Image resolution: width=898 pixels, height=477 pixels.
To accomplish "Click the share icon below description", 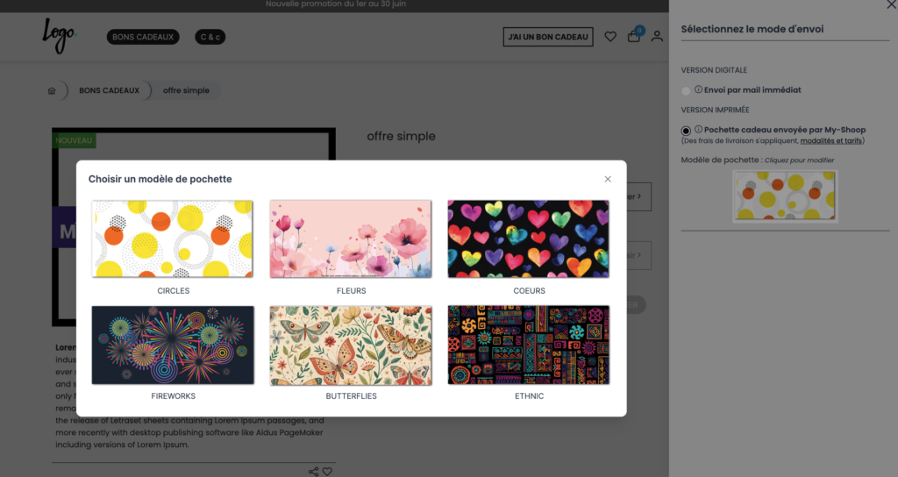I will point(313,472).
